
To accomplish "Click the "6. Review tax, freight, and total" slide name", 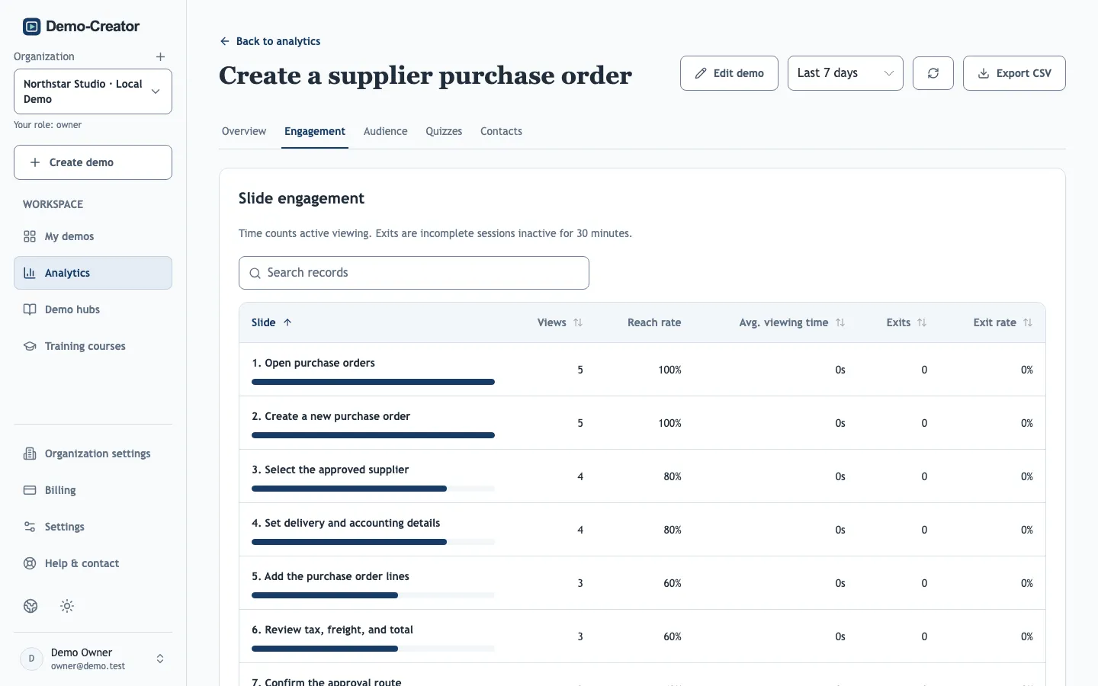I will [332, 630].
